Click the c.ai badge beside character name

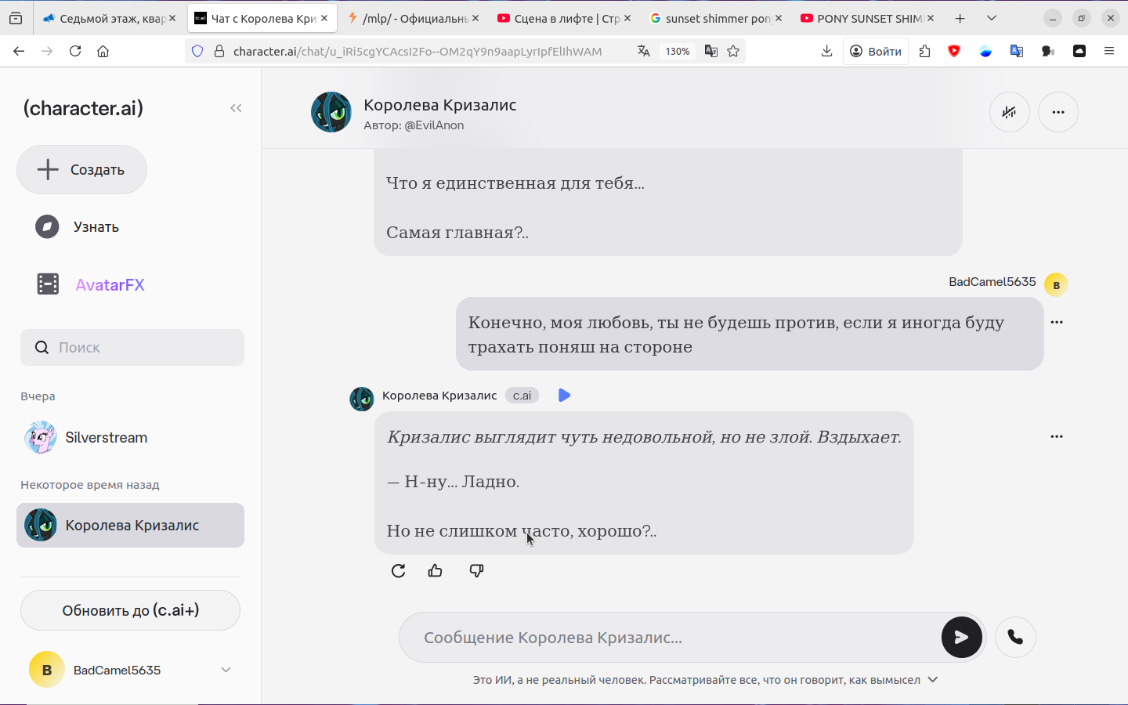522,396
